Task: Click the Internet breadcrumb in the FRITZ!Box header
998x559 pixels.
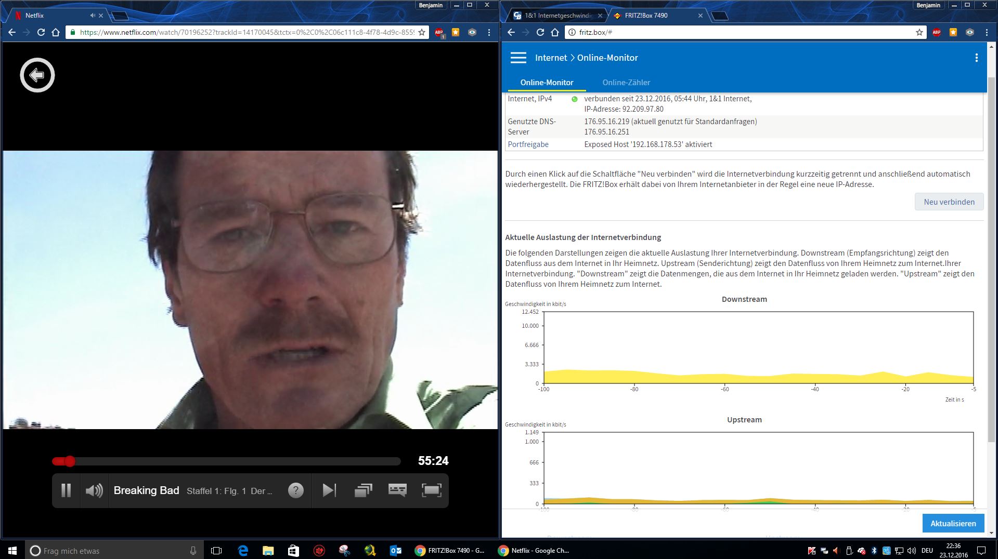Action: coord(551,58)
